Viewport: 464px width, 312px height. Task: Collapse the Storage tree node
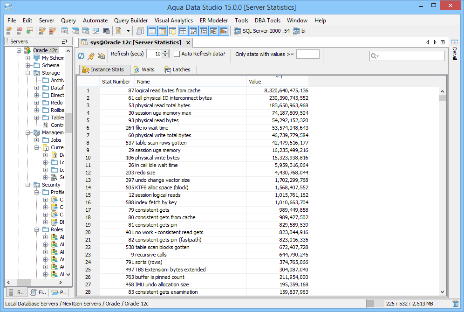27,73
